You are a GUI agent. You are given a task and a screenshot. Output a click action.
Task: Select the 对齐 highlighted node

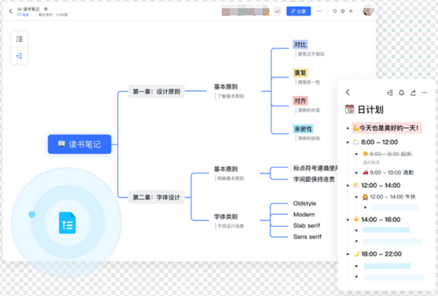click(300, 101)
